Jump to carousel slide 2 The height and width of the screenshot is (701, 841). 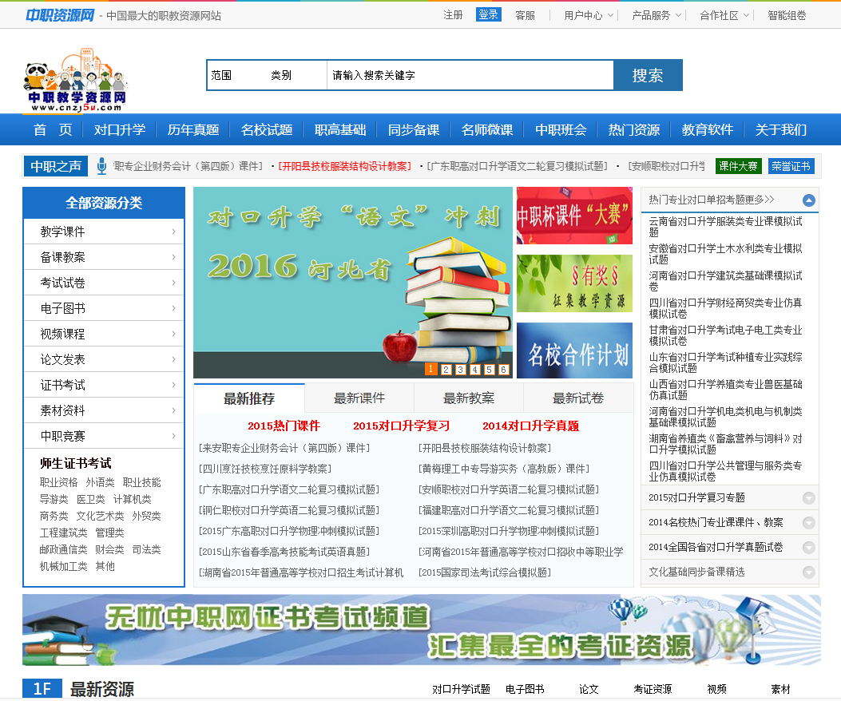(446, 369)
